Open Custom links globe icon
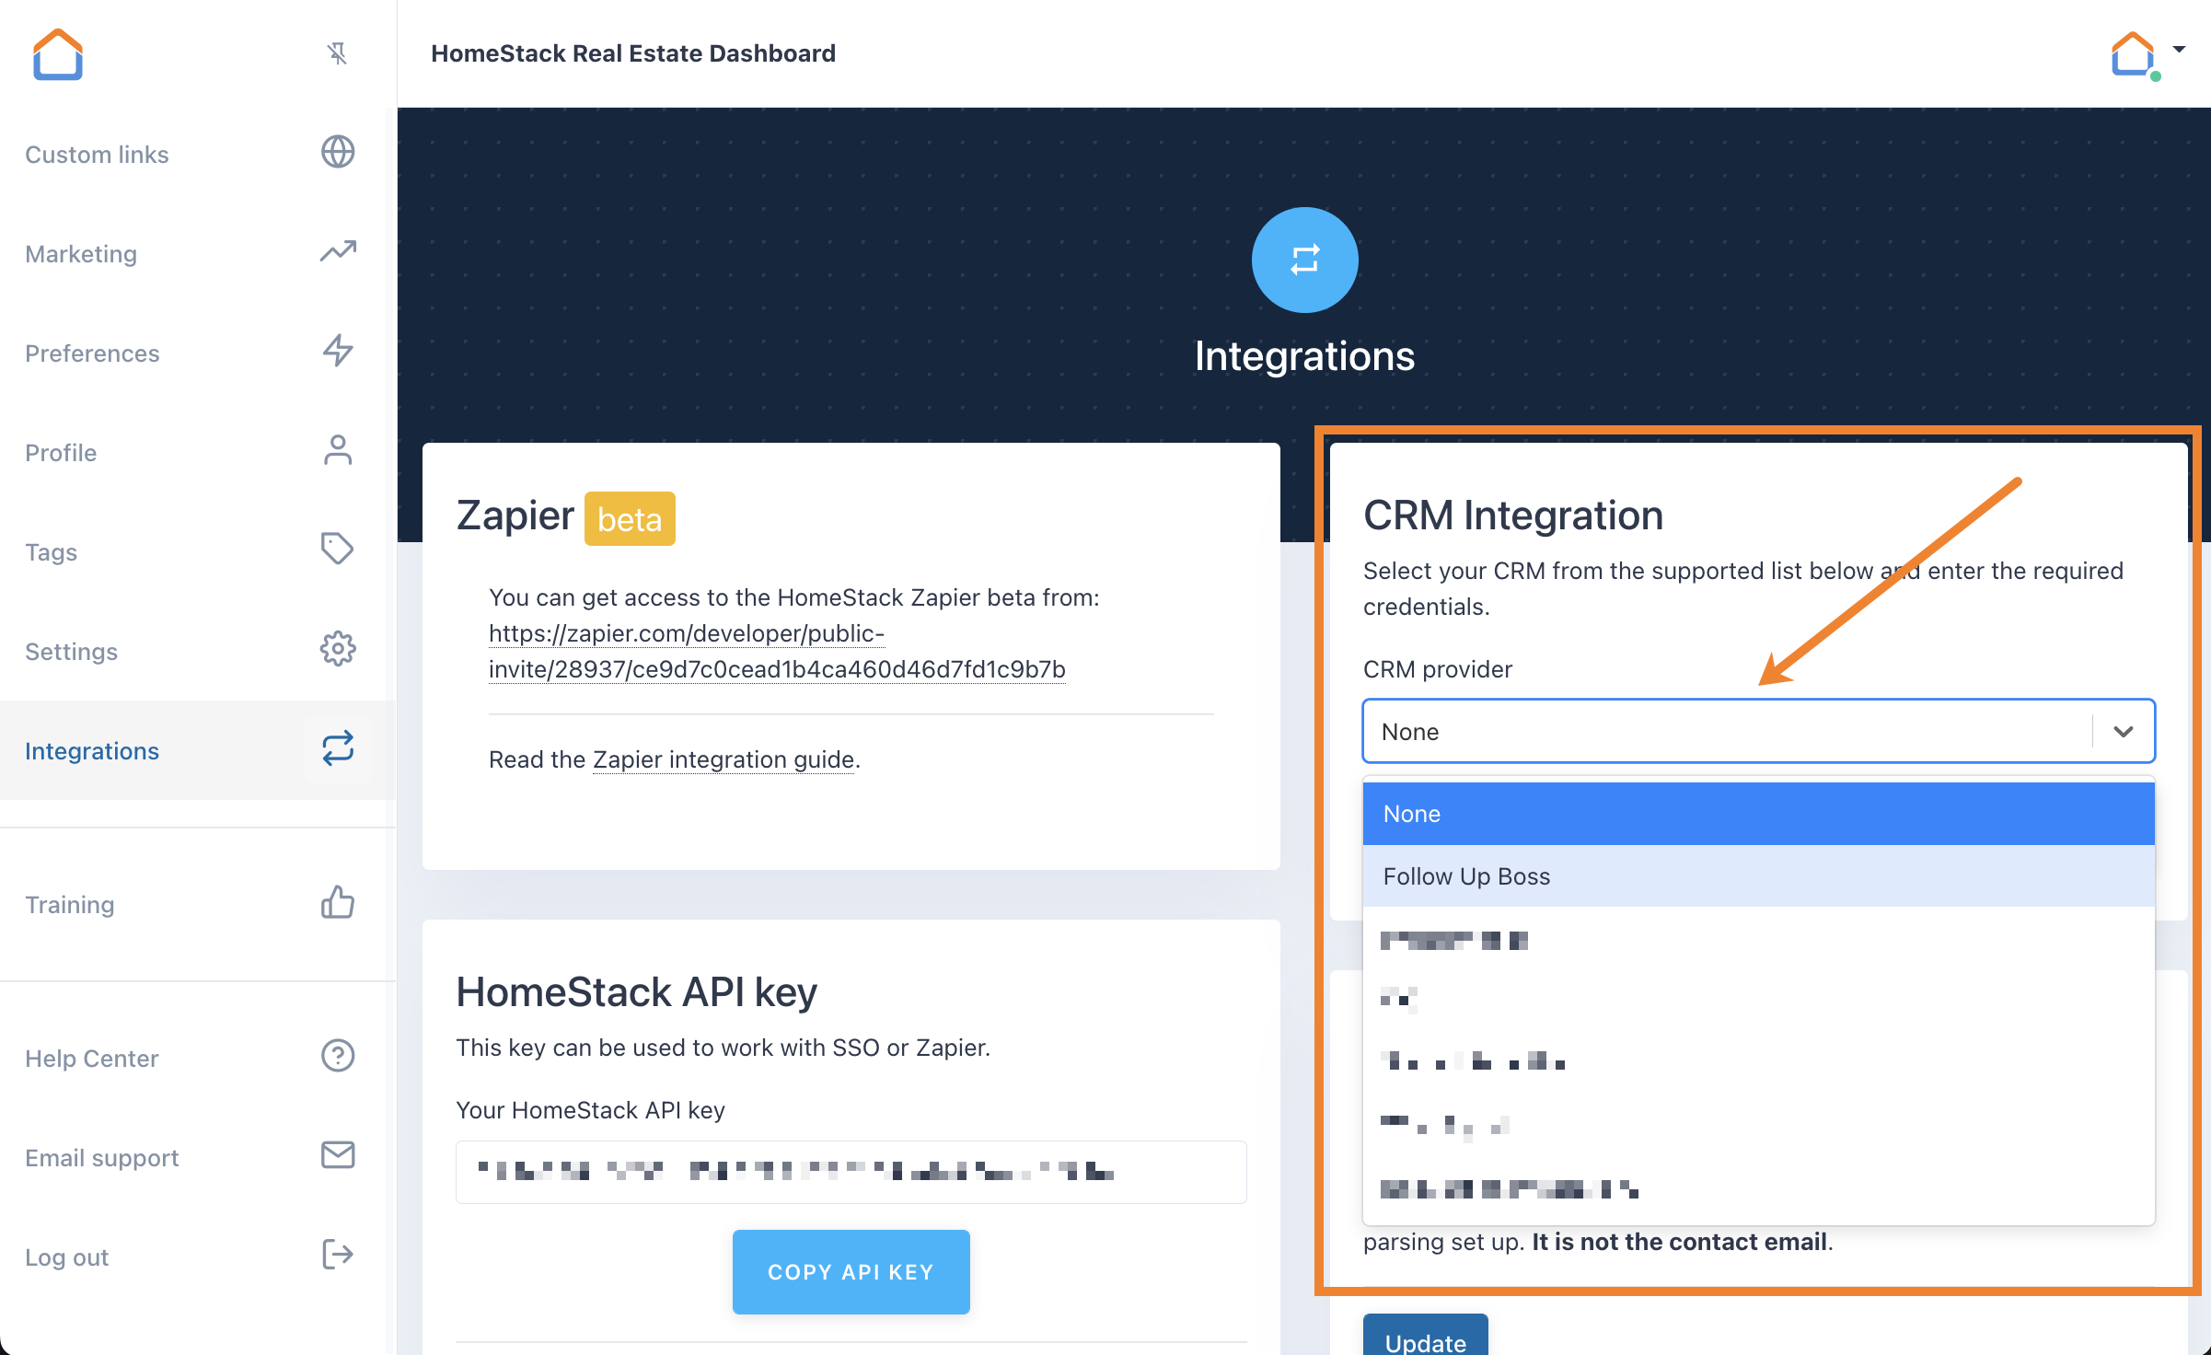The image size is (2211, 1355). click(337, 153)
